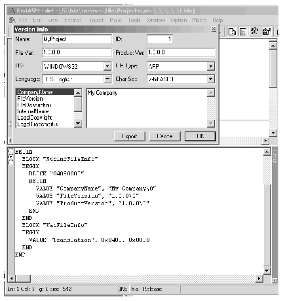Click the list page icon in the toolbar
This screenshot has height=301, width=283.
242,32
